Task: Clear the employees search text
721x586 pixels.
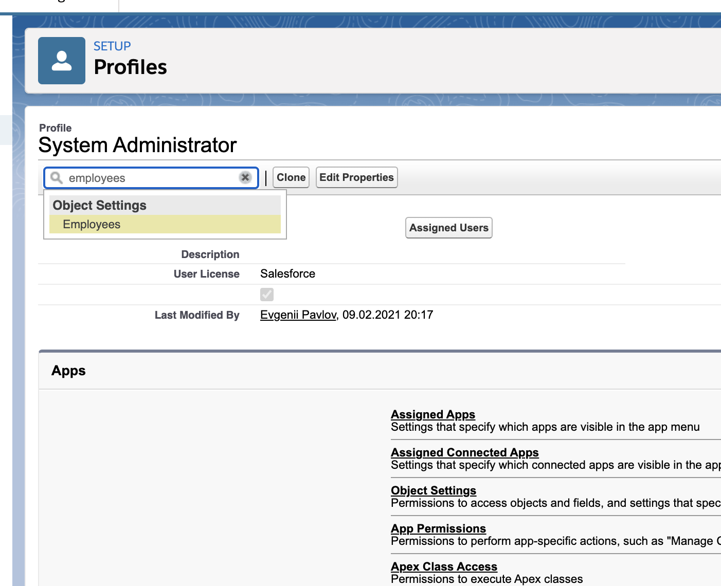Action: [245, 177]
